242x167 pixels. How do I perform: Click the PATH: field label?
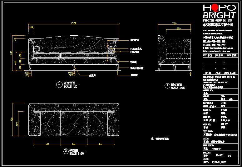206,159
